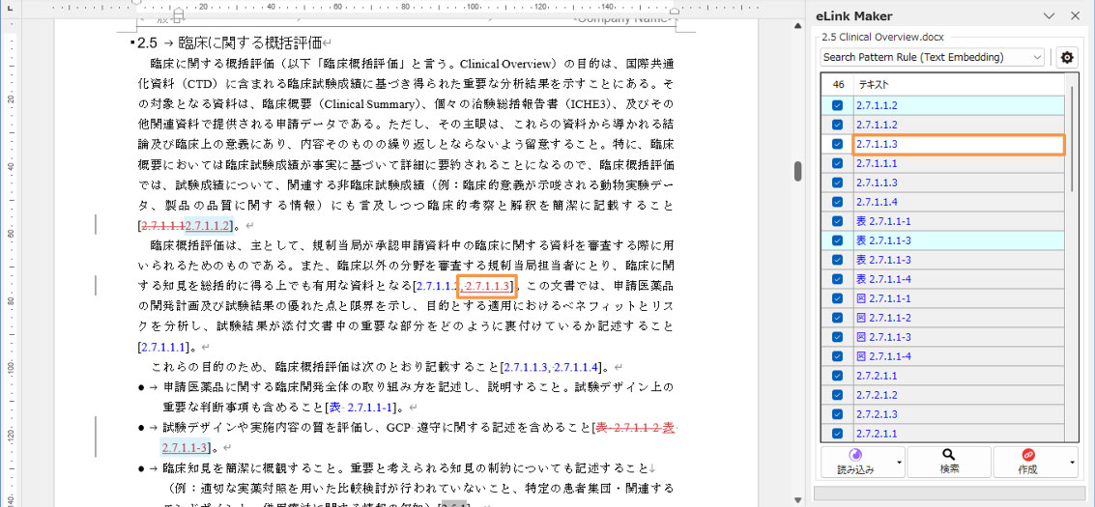Click the 検索 (search) magnifier button
1095x507 pixels.
pyautogui.click(x=949, y=461)
